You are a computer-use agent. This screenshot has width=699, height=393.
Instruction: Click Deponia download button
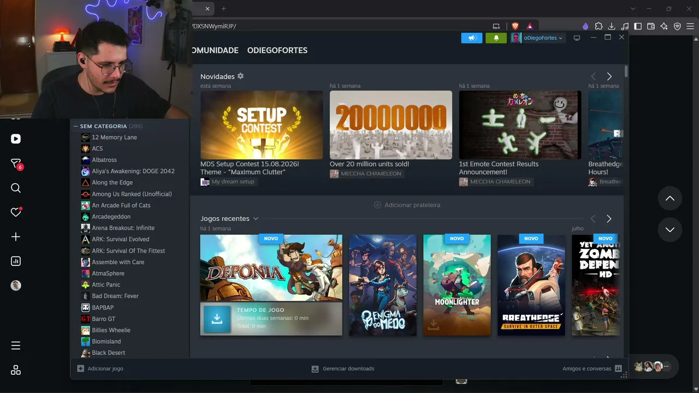click(x=217, y=319)
